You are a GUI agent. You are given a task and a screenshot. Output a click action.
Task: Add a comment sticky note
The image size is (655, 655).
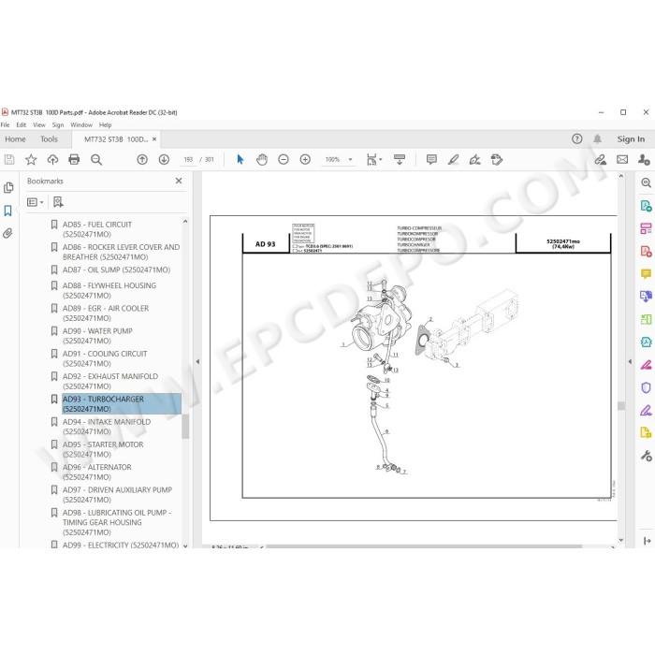(x=431, y=160)
